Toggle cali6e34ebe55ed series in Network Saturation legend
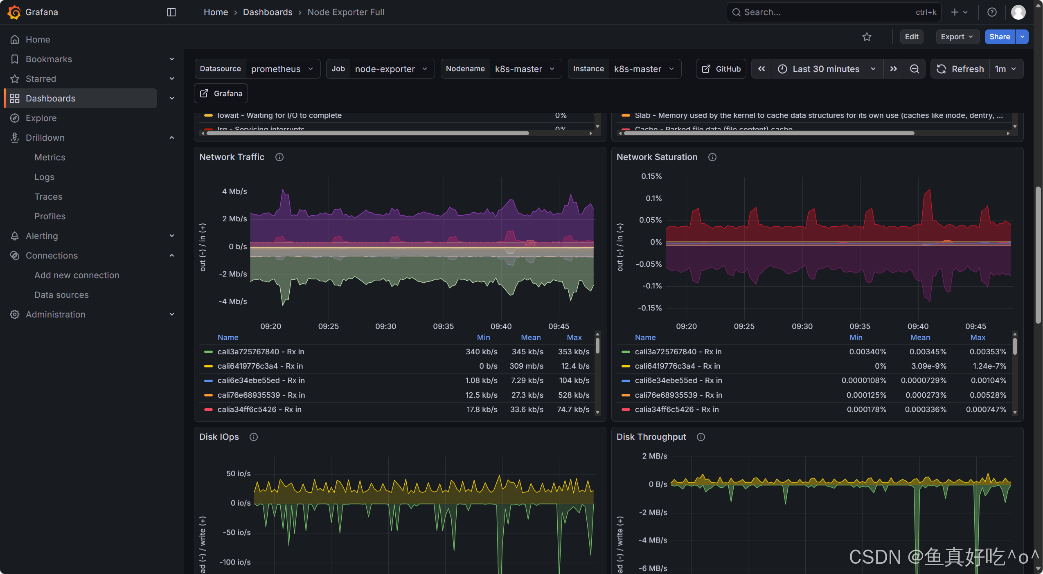Screen dimensions: 1043x574 pyautogui.click(x=678, y=380)
